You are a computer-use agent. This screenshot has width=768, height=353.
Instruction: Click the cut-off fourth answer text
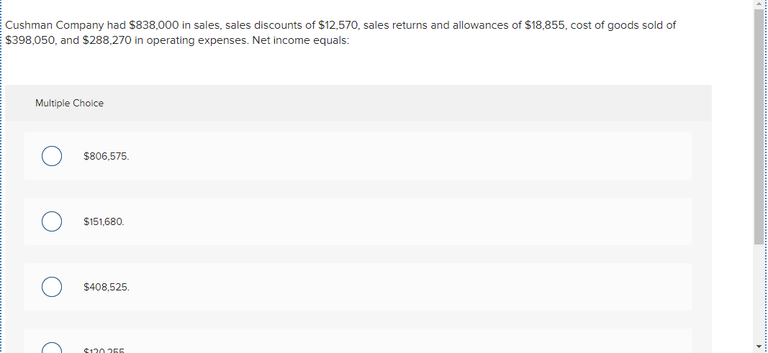[x=104, y=350]
